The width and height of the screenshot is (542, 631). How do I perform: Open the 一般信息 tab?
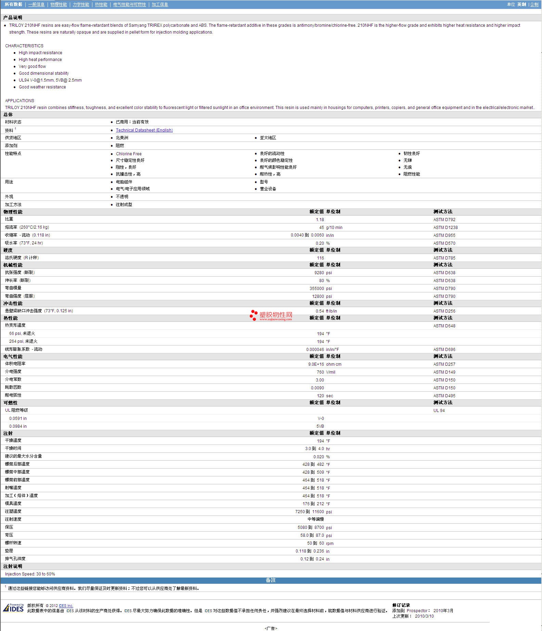tap(36, 4)
